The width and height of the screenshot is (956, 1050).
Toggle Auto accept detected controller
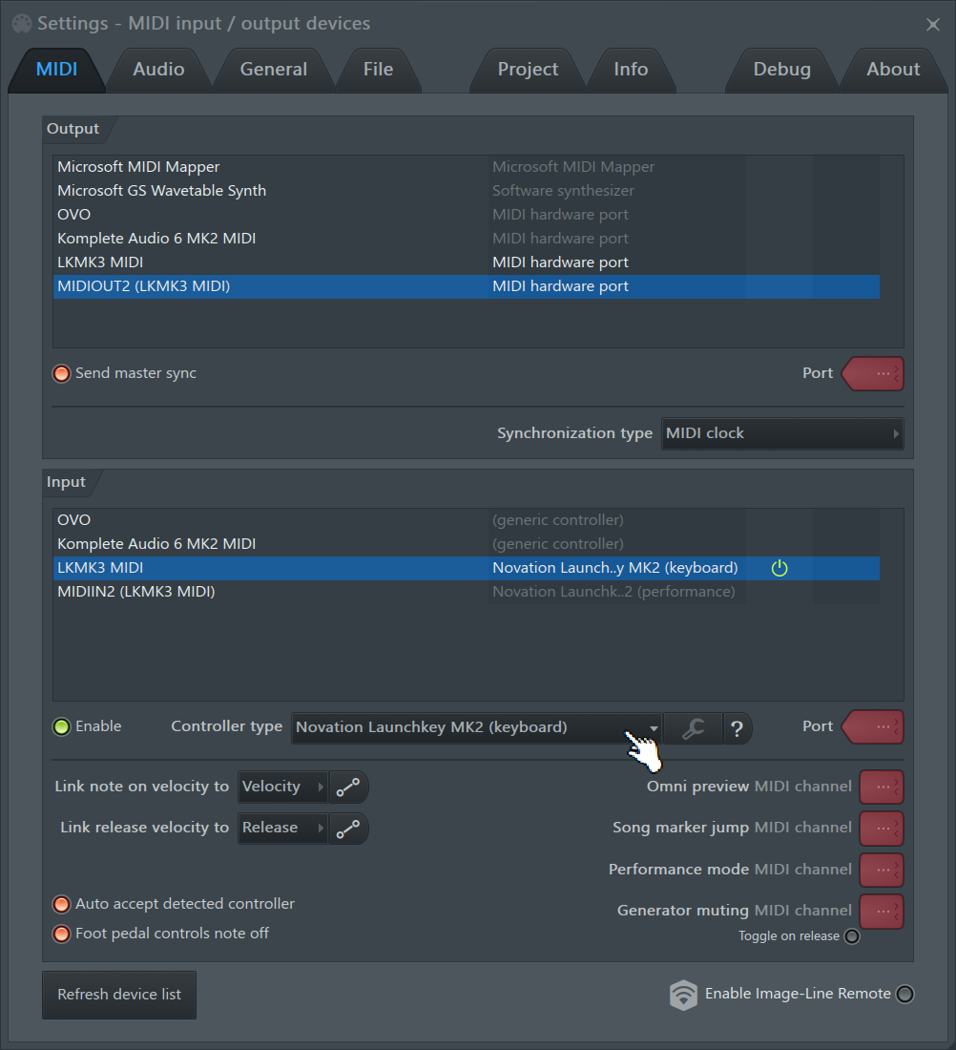(x=62, y=905)
